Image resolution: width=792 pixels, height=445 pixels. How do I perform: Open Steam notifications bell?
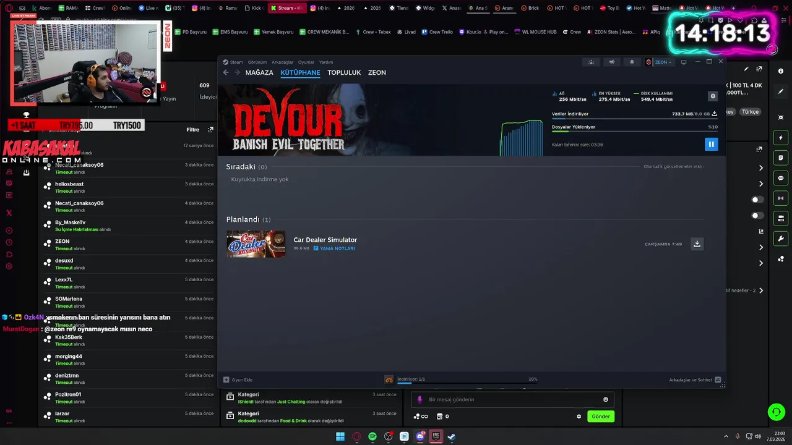(x=632, y=62)
